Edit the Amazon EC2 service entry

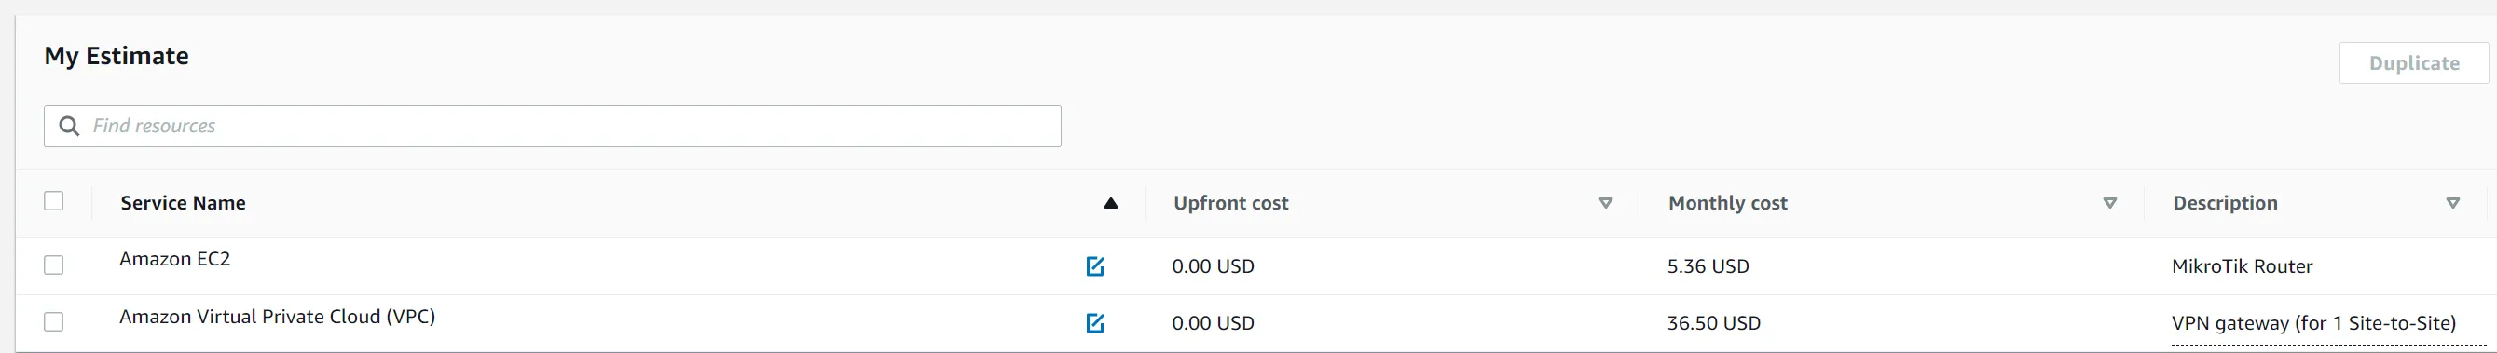click(x=1095, y=265)
